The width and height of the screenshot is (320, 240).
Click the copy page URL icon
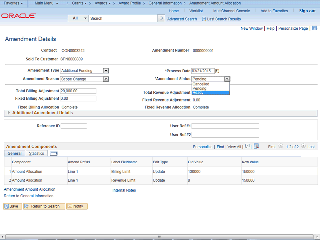coord(314,29)
